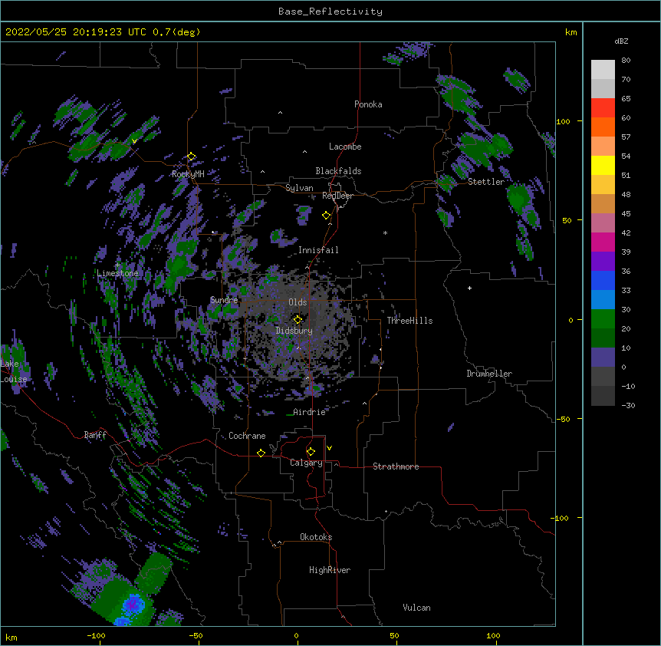This screenshot has width=661, height=646.
Task: Click the yellow diamond marker south of RedDeer
Action: (327, 216)
